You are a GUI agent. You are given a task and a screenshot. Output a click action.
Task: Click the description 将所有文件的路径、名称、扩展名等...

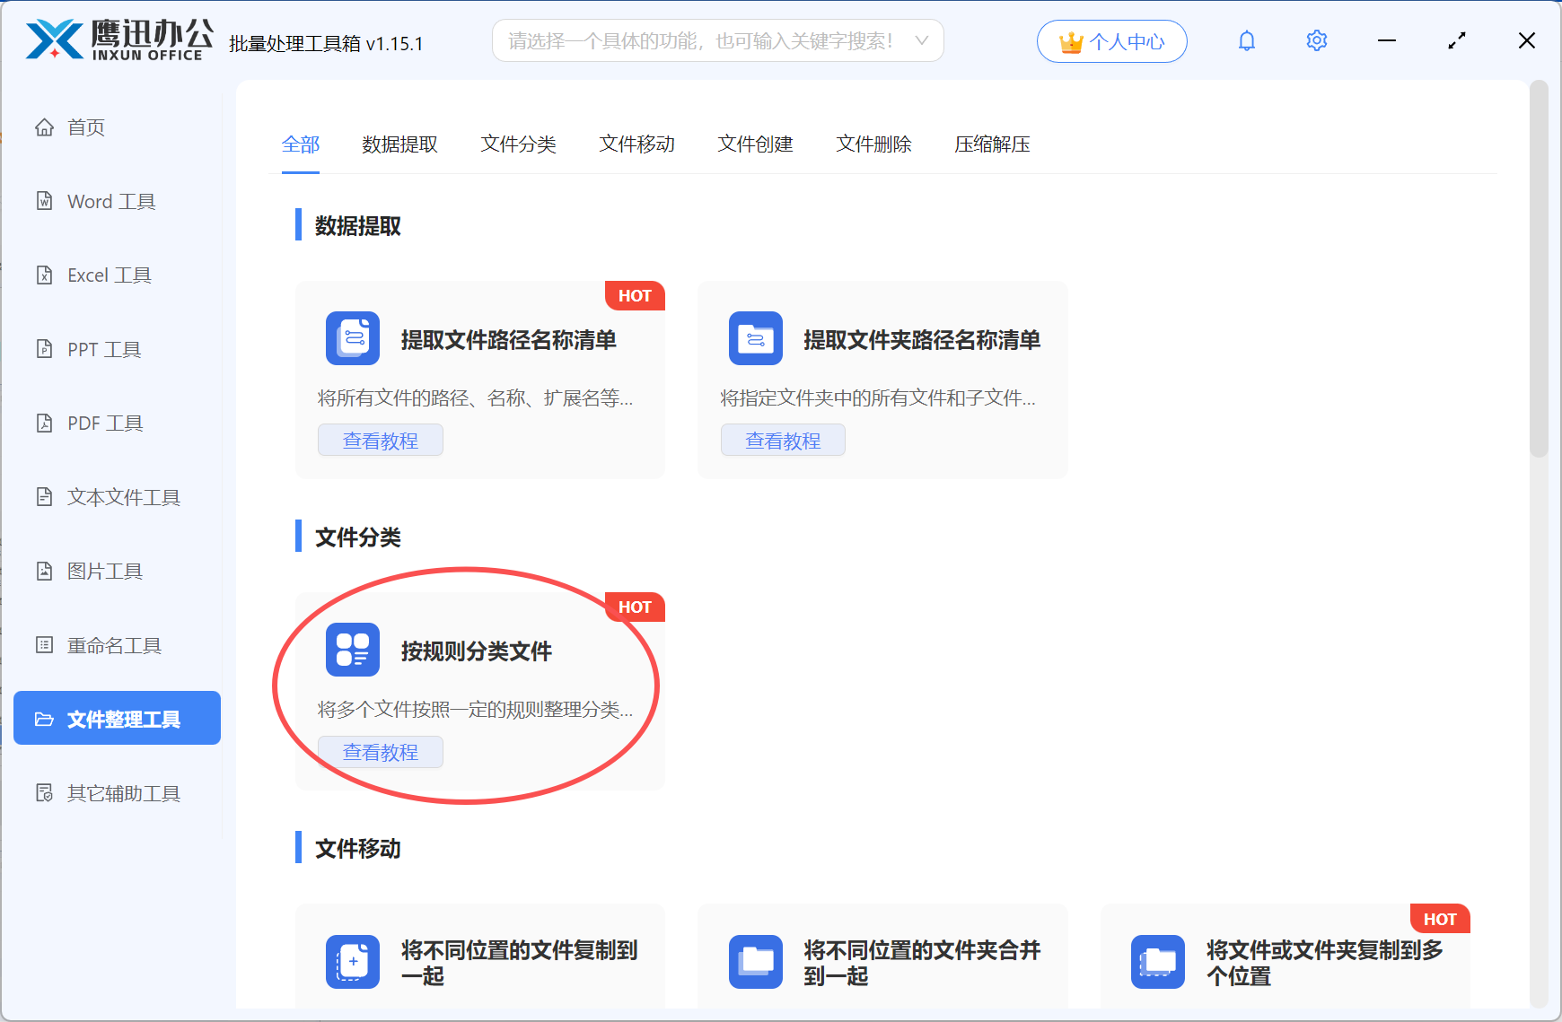[x=476, y=397]
